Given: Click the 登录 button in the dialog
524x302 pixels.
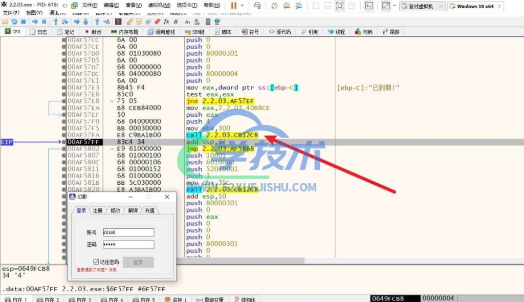Looking at the screenshot, I should coord(138,262).
